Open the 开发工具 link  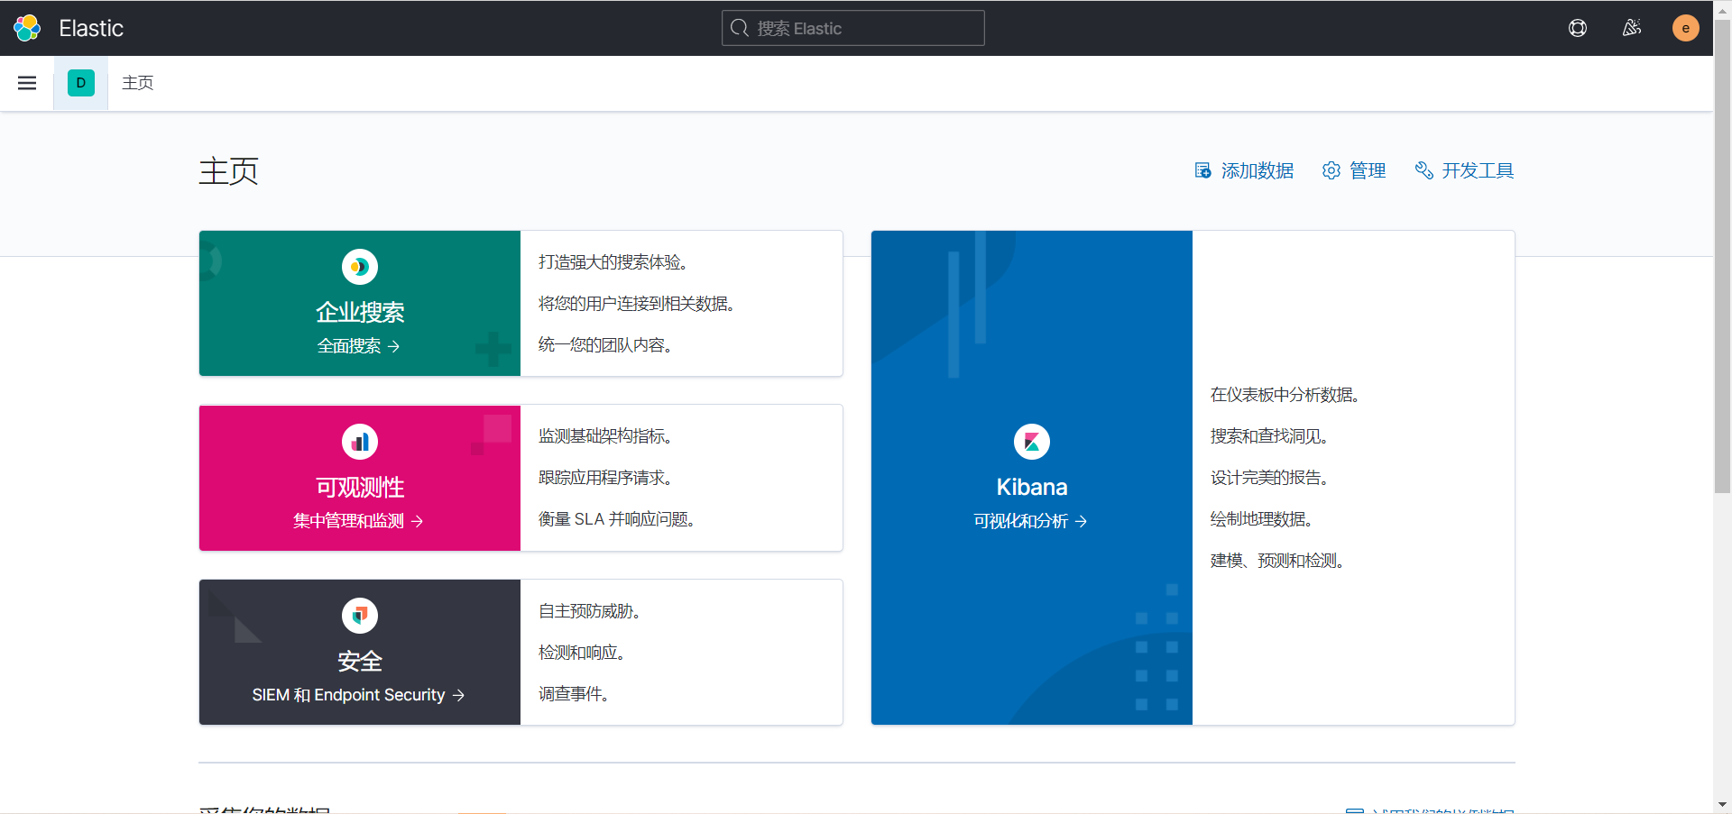pyautogui.click(x=1478, y=170)
